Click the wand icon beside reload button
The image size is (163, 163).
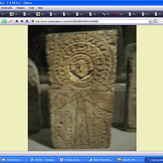(11, 21)
